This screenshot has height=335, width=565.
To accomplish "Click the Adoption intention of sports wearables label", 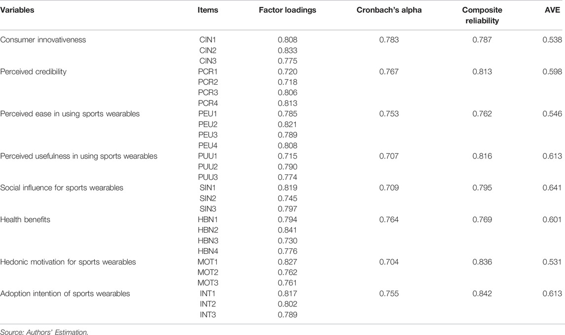I will point(65,294).
